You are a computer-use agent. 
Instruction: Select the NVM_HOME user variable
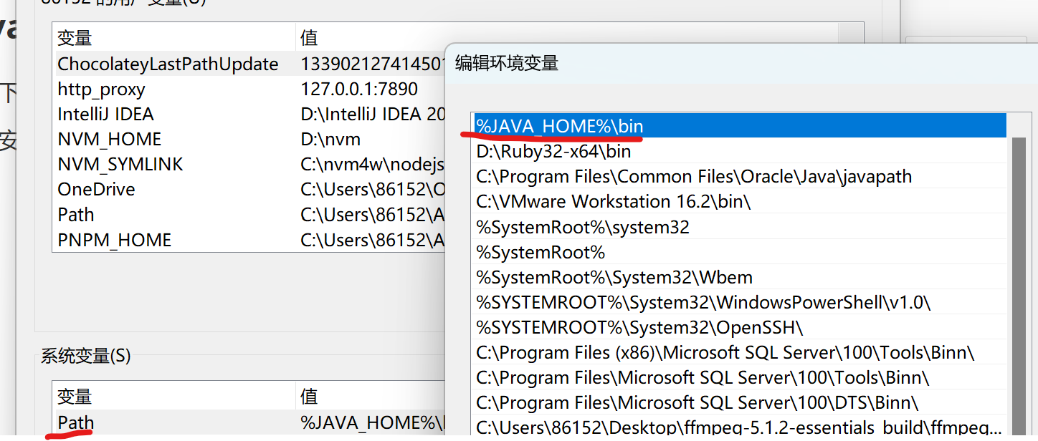(x=109, y=140)
